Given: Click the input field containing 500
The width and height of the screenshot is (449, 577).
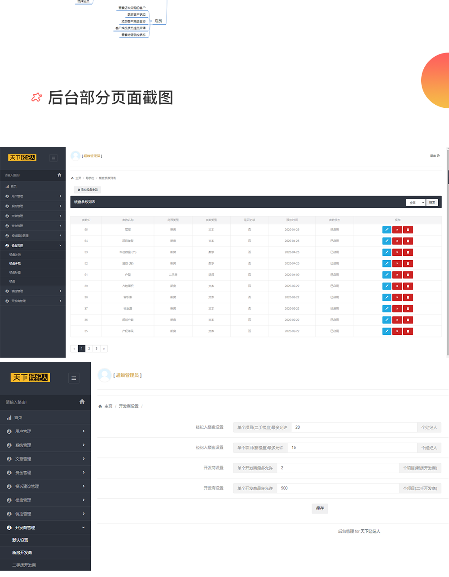Looking at the screenshot, I should coord(338,488).
